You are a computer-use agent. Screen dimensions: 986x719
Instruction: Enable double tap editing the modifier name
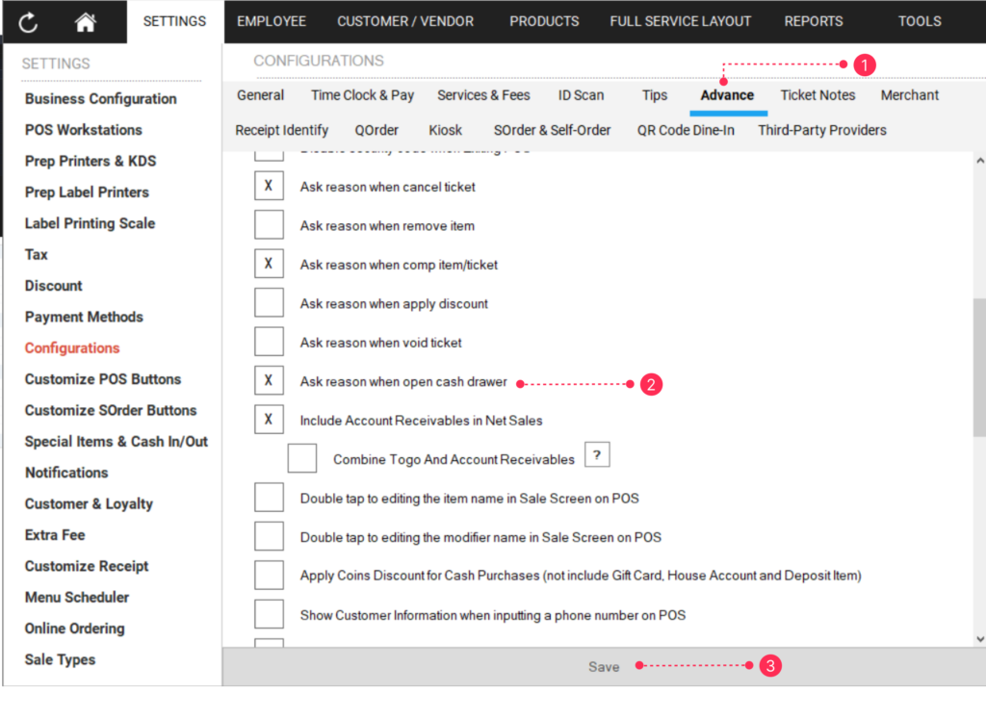[269, 537]
